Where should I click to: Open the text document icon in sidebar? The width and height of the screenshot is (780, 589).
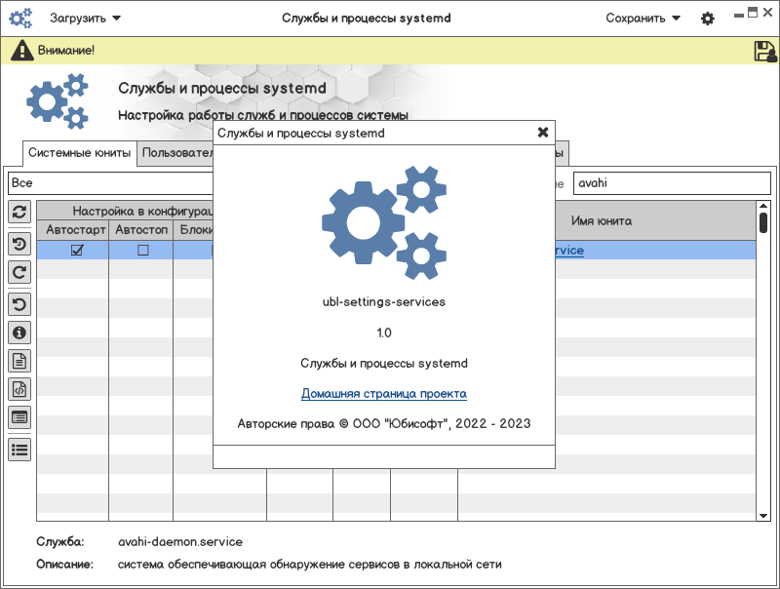(x=19, y=362)
